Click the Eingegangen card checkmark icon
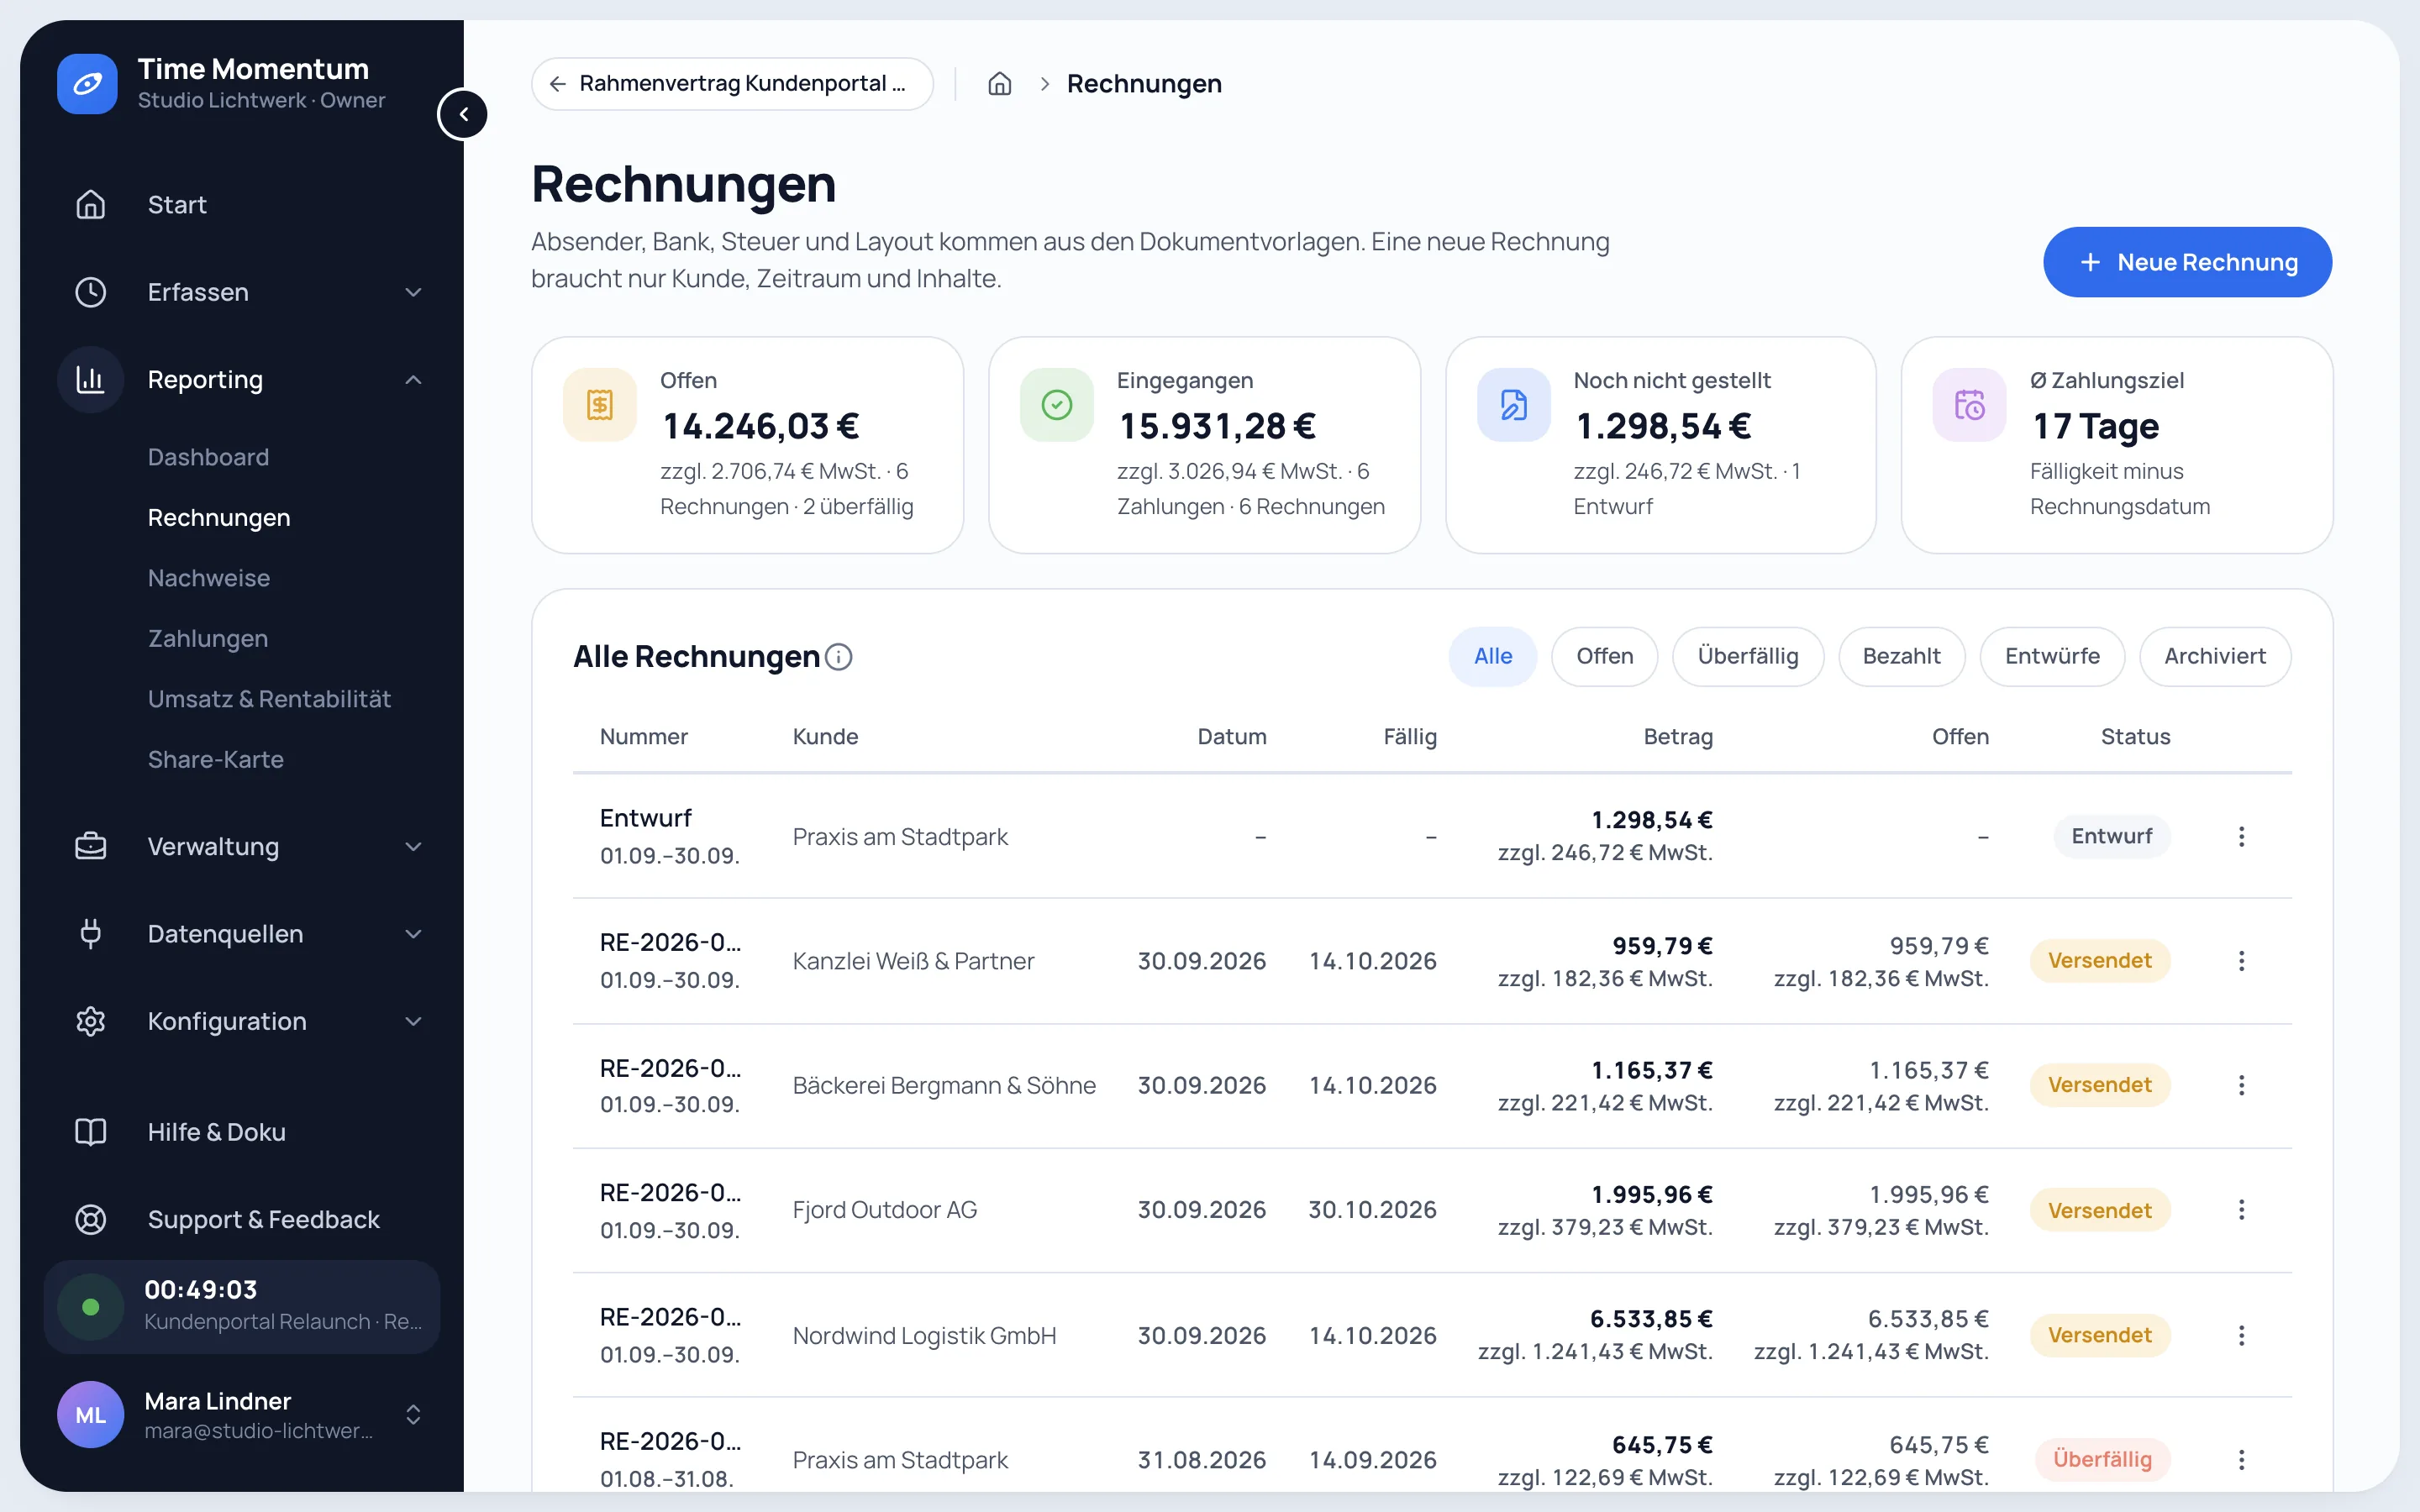The image size is (2420, 1512). [1057, 405]
